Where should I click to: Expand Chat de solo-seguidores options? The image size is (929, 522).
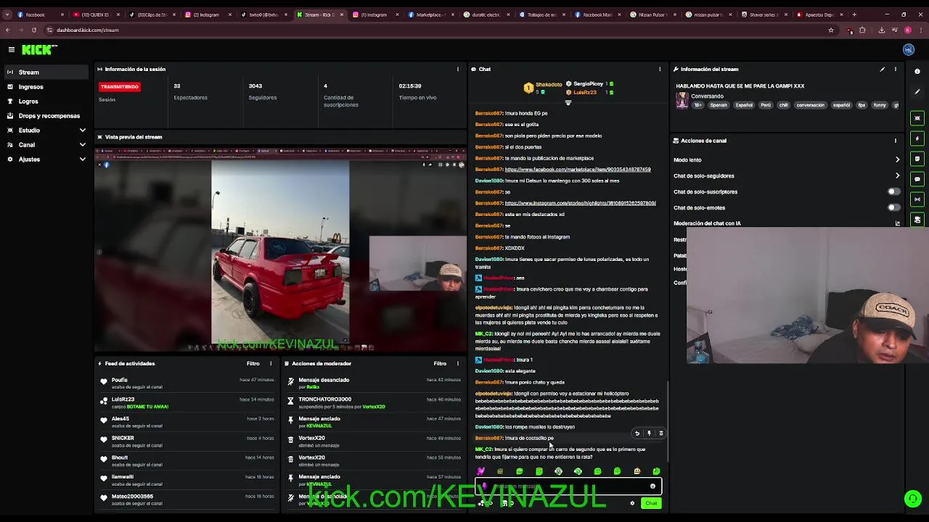point(898,175)
